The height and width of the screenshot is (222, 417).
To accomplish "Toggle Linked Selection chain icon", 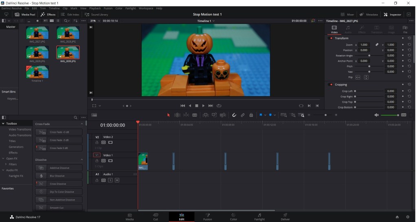I will 243,115.
